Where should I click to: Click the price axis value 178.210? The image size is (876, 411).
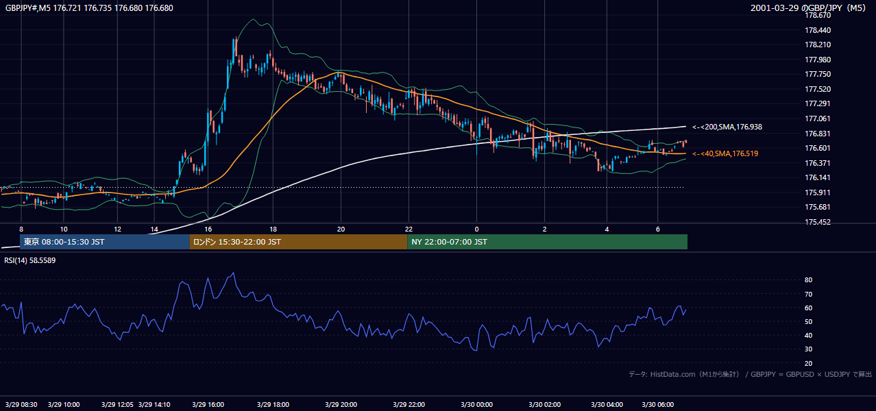pos(818,45)
